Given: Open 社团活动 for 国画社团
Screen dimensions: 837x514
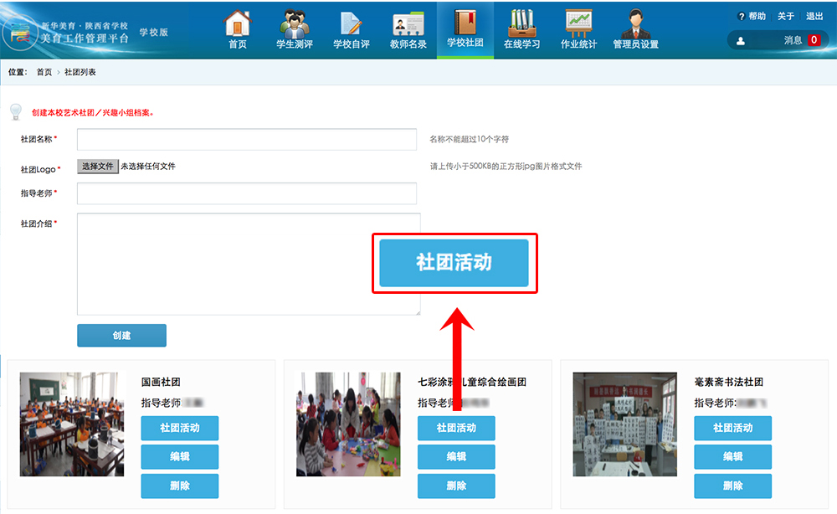Looking at the screenshot, I should (x=179, y=428).
